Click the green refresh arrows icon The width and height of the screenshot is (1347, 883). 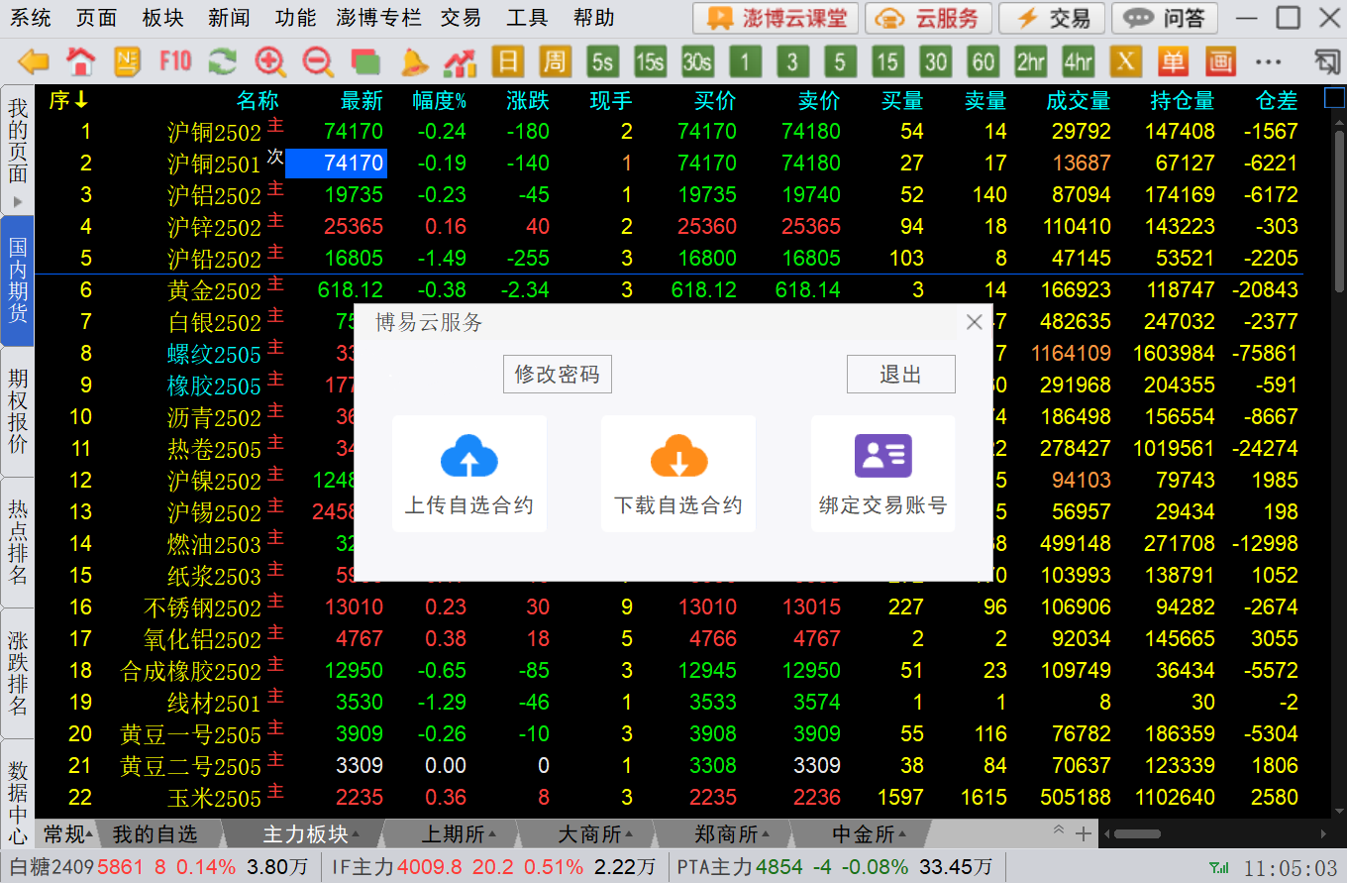222,62
